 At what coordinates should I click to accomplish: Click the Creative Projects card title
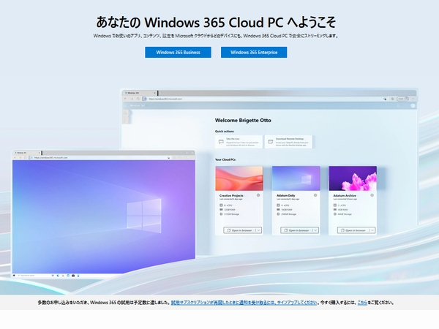231,195
